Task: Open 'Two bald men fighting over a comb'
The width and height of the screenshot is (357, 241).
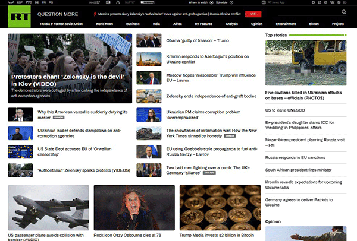Action: (x=208, y=170)
